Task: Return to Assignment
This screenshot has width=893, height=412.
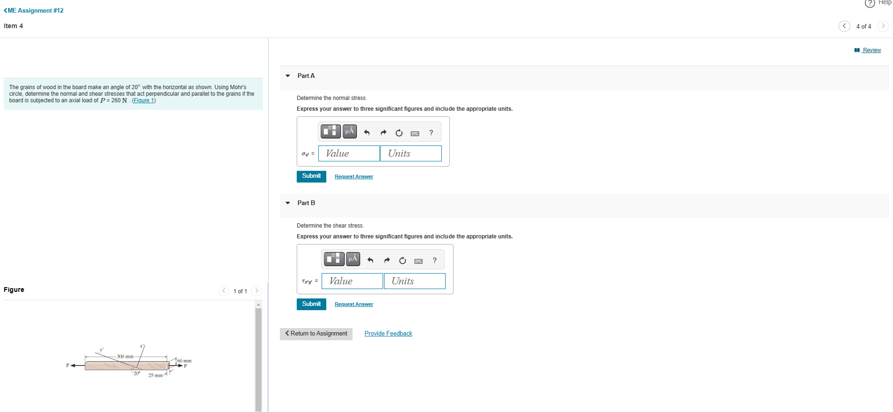Action: [316, 334]
